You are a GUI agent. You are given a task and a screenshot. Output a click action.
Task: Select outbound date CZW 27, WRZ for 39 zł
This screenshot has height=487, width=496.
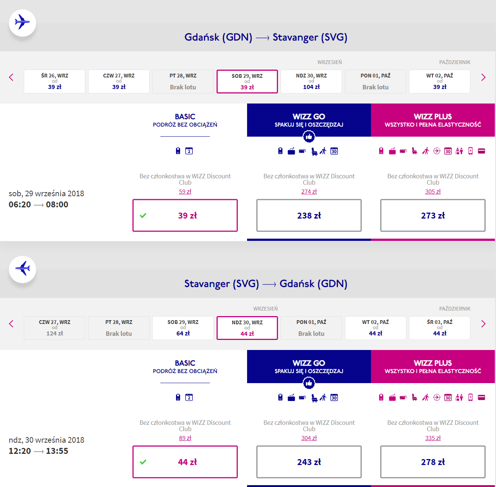coord(119,81)
